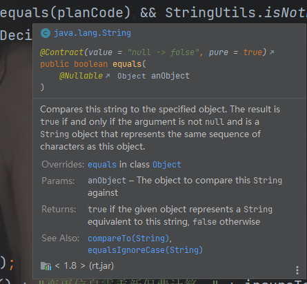Image resolution: width=307 pixels, height=284 pixels.
Task: Click "public boolean equals(" signature text
Action: (93, 64)
